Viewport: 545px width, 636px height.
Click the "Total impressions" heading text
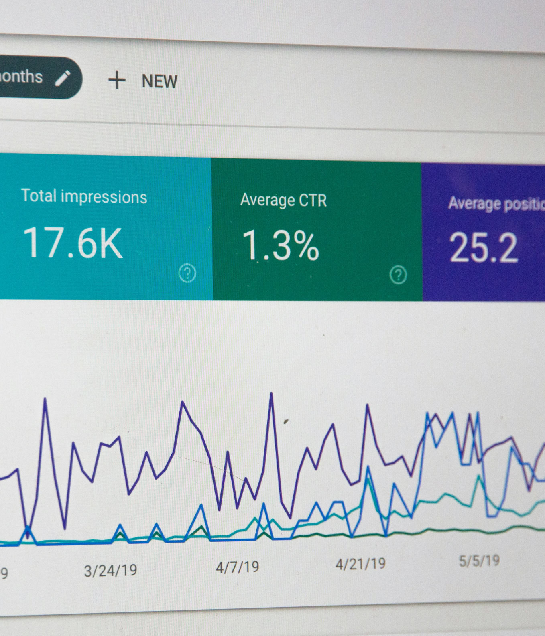click(84, 196)
